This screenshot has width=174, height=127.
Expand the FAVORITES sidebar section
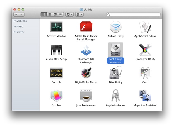coord(20,21)
